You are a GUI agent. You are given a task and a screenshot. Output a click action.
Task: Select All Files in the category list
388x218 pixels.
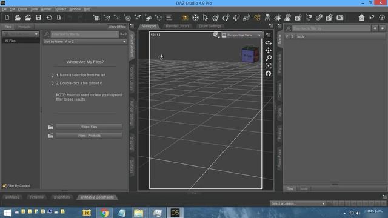pyautogui.click(x=21, y=41)
